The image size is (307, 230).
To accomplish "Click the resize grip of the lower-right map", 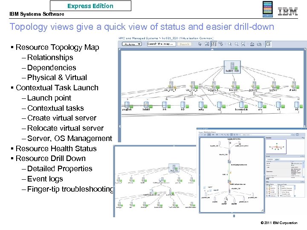I will click(x=262, y=210).
